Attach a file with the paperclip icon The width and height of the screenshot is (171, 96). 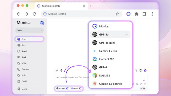[57, 71]
